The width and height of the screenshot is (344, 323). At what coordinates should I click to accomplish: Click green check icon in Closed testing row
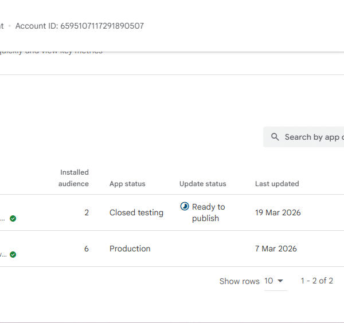[13, 218]
